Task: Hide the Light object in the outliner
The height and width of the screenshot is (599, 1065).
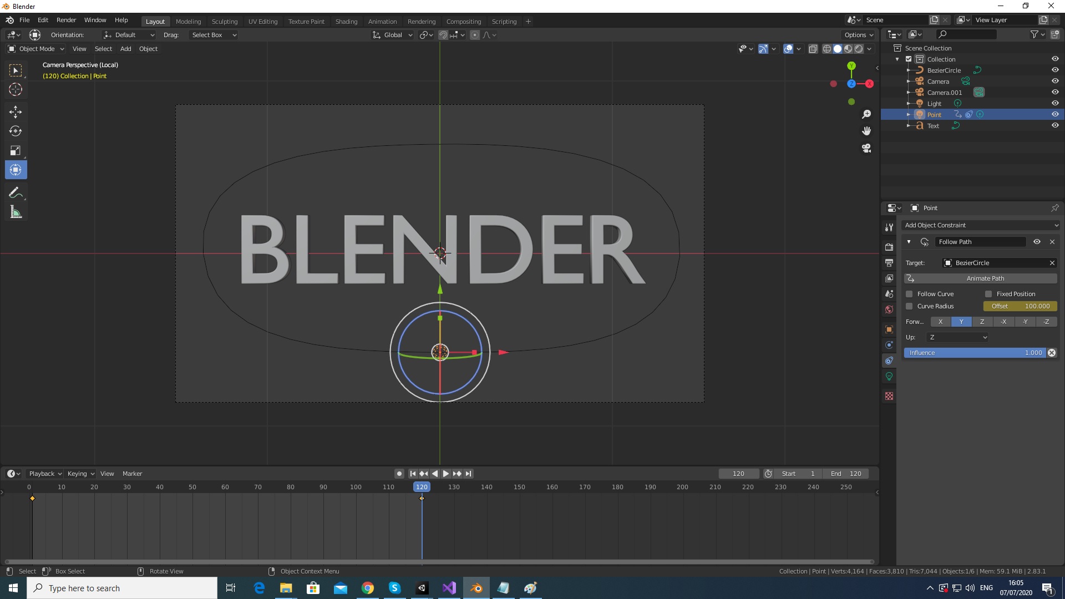Action: pyautogui.click(x=1056, y=103)
